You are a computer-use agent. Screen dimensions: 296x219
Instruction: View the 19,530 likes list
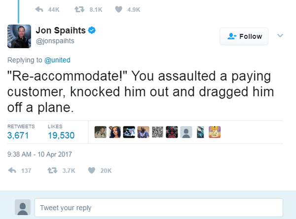(61, 135)
